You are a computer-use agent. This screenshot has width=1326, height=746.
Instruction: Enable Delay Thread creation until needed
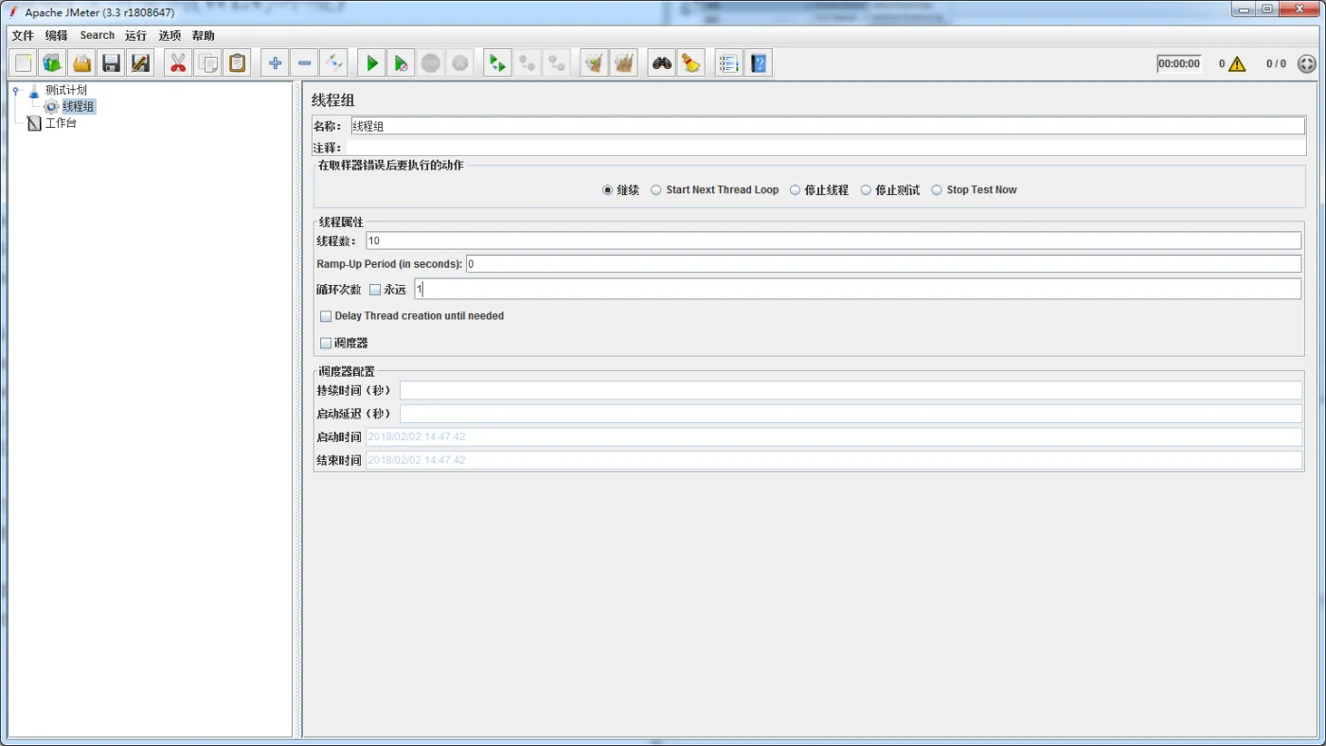[x=325, y=315]
